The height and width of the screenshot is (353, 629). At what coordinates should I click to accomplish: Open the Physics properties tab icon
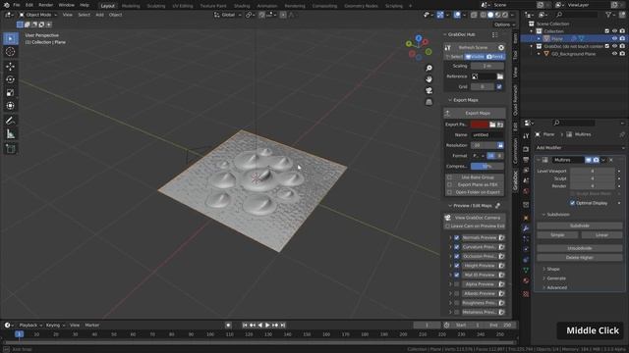pyautogui.click(x=526, y=249)
